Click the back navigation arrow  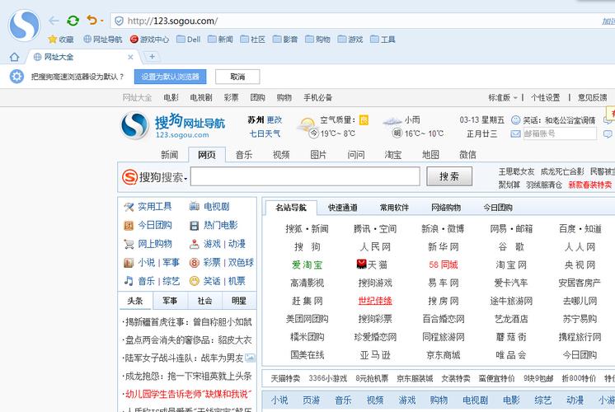tap(54, 20)
